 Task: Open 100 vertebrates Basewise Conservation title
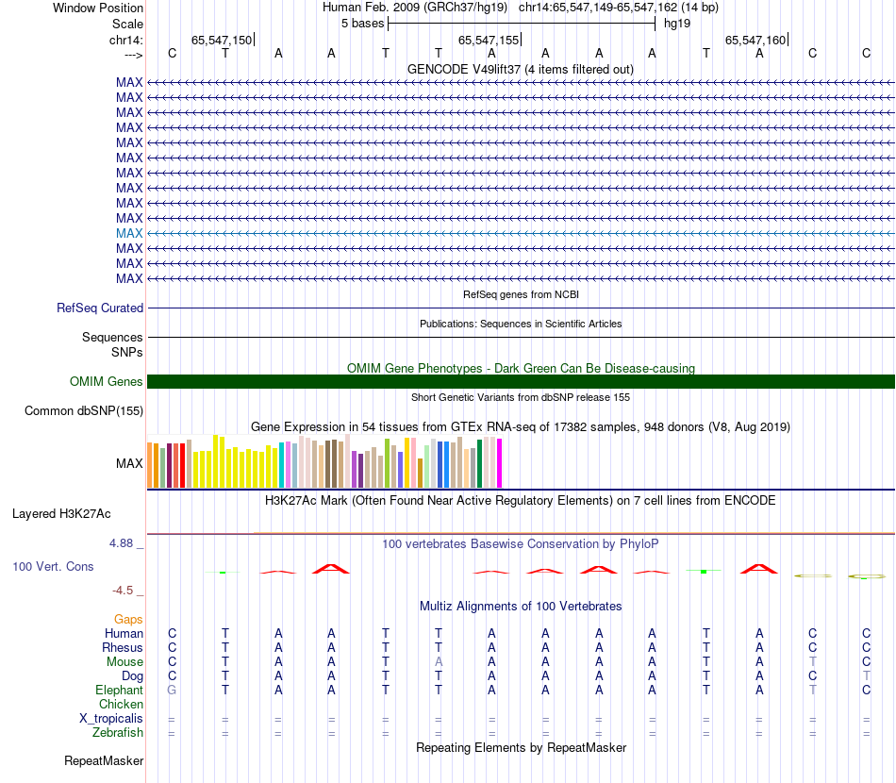(x=520, y=544)
